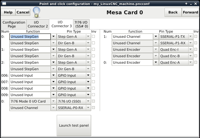
Task: Expand function dropdown for encoder 0
Action: tap(156, 63)
